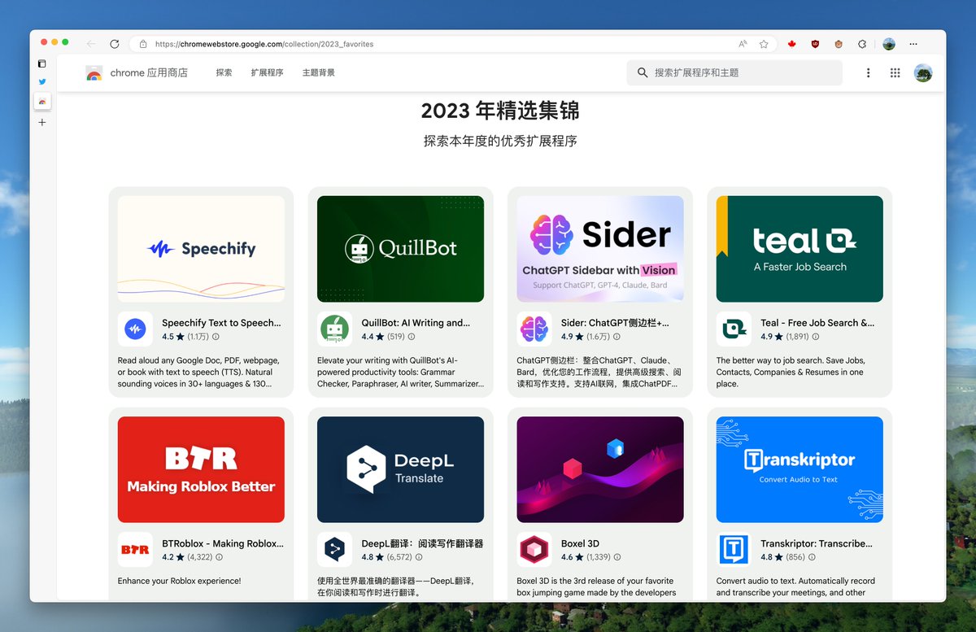Switch to the Twitter vertical tab
Screen dimensions: 976x632
point(42,82)
